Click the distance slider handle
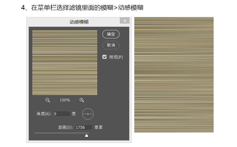 pos(87,136)
